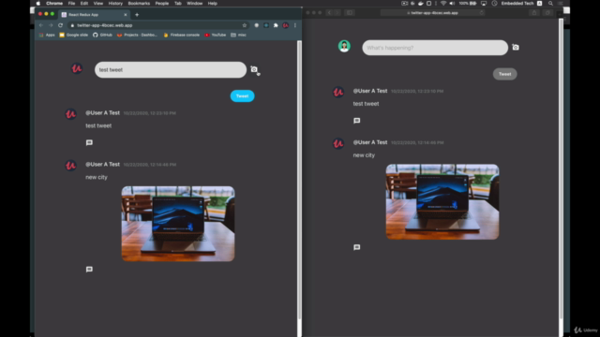Click '@User A Test' on Chrome's 'test tweet' post
600x337 pixels.
[x=102, y=112]
